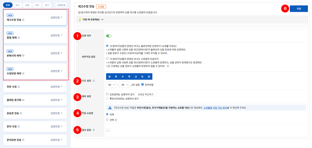Screen dimensions: 312x148
Task: Select 수 (Wednesday) in the day selector
Action: coord(123,76)
